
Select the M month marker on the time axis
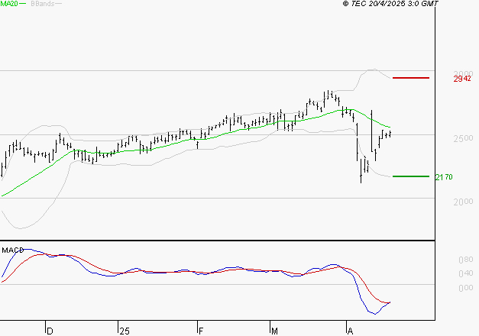coord(276,331)
